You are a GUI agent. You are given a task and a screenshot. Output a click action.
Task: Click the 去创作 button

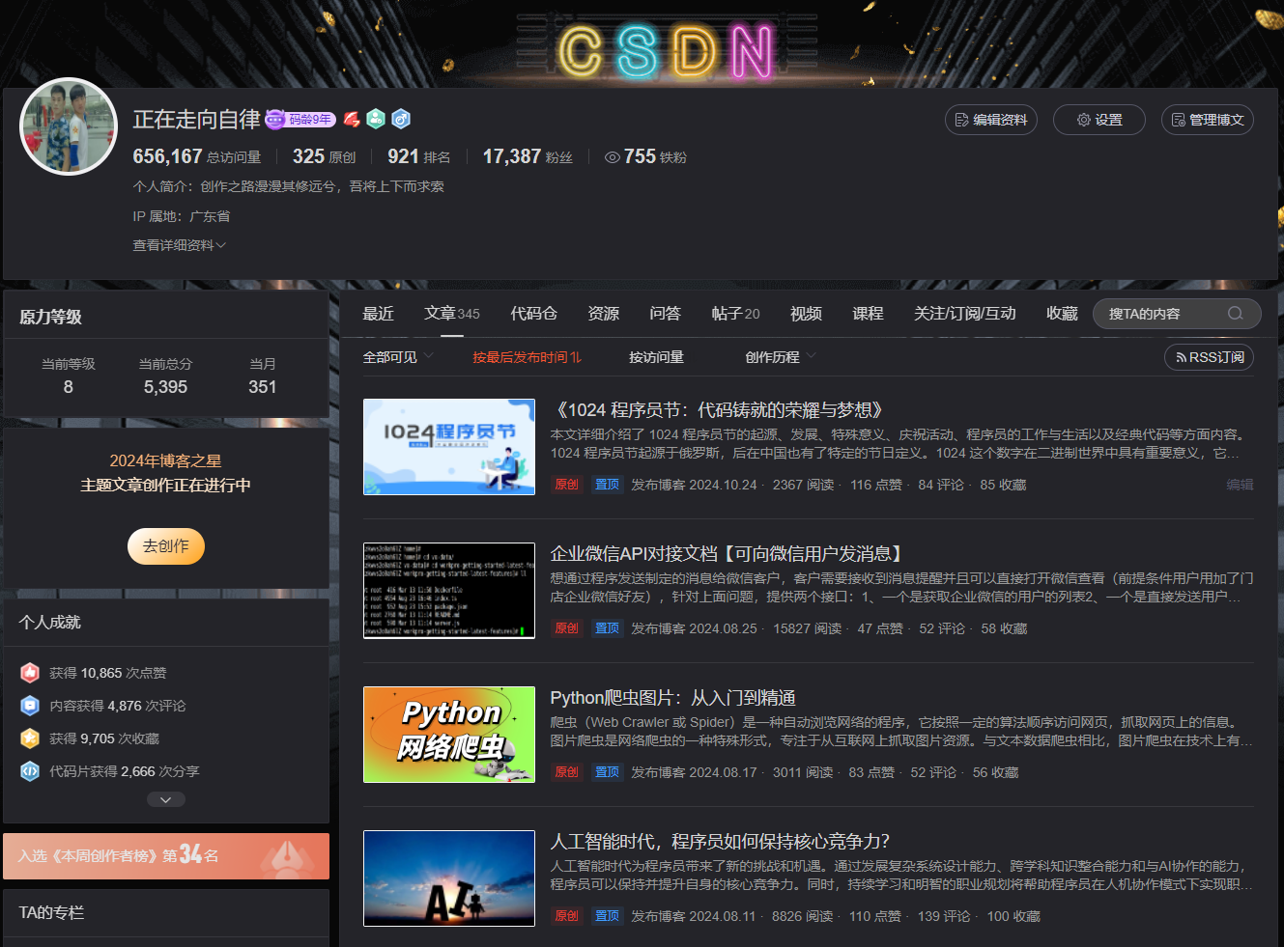pos(166,546)
